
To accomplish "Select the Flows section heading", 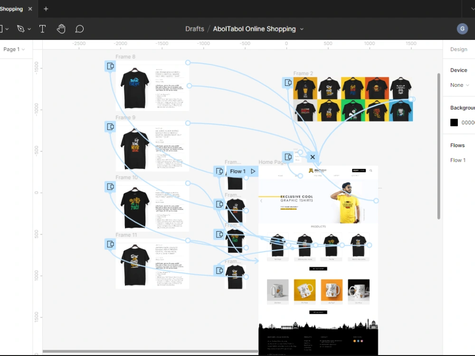I will 457,145.
